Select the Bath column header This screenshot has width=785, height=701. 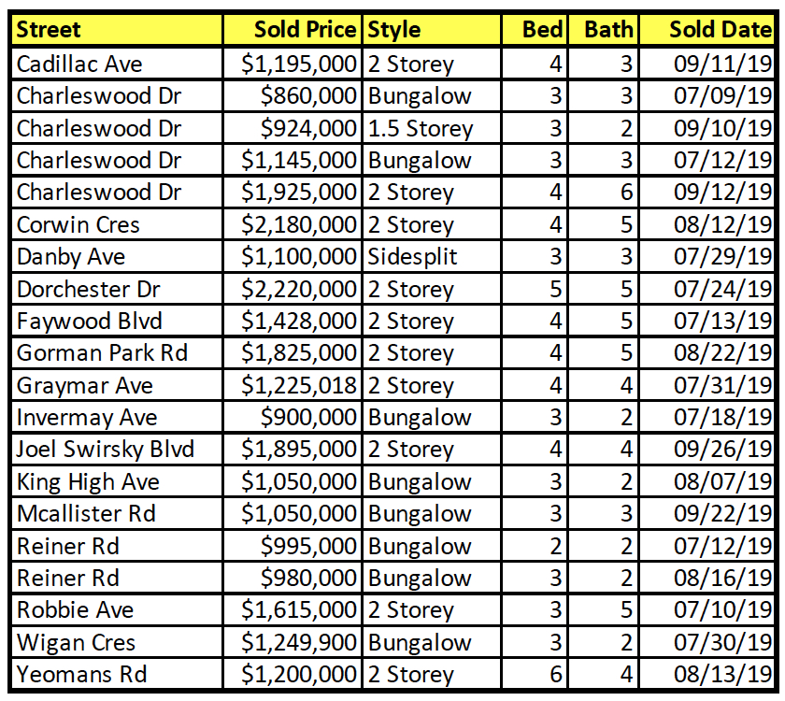pos(604,30)
